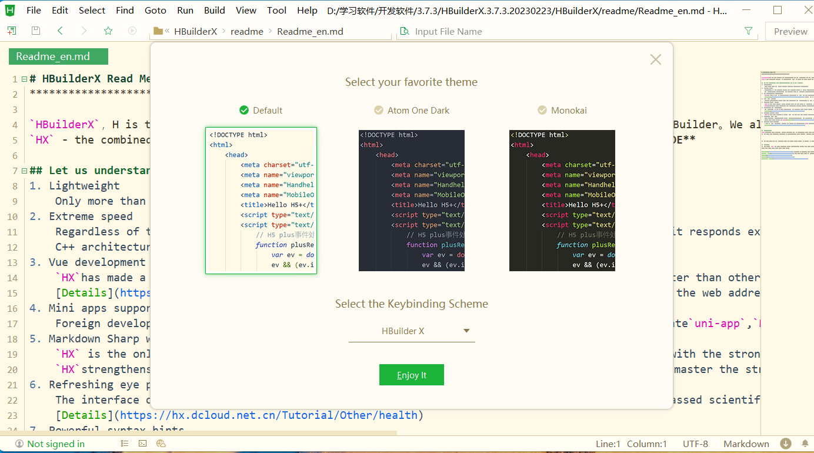Open notifications bell in status bar
Viewport: 814px width, 453px height.
805,444
